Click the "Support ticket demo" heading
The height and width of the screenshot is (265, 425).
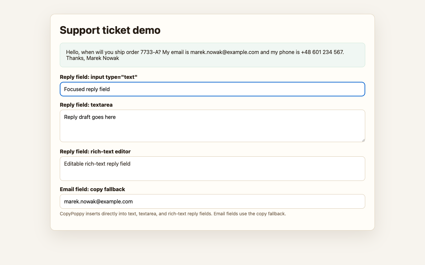(110, 30)
